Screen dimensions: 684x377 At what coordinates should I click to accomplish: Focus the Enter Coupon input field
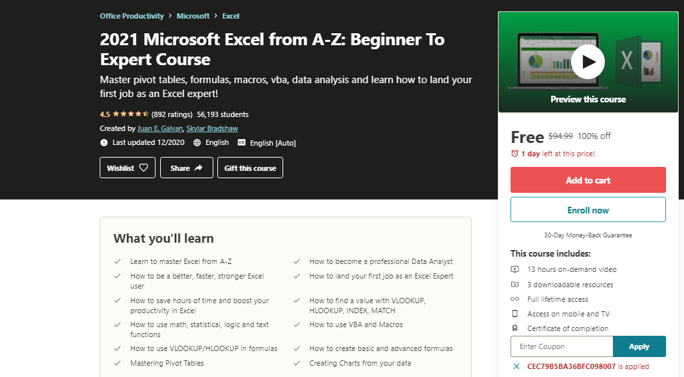[561, 346]
